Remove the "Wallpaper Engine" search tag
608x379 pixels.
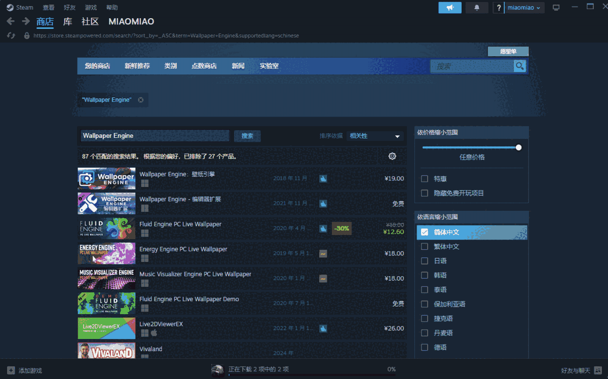click(141, 100)
